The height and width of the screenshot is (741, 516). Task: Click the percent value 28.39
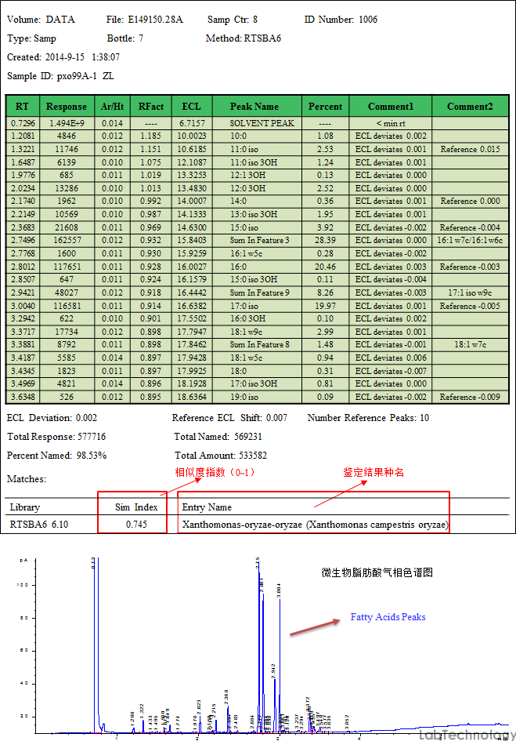tap(325, 241)
